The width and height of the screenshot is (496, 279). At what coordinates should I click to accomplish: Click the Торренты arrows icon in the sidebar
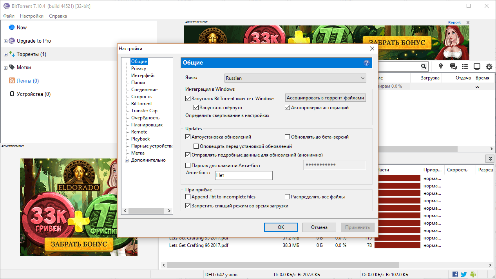click(x=12, y=54)
